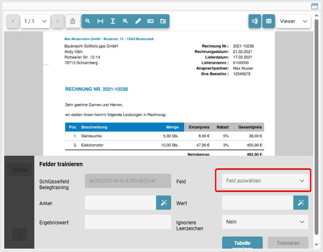The height and width of the screenshot is (252, 323).
Task: Click the 455,90 € total cell
Action: coord(254,145)
